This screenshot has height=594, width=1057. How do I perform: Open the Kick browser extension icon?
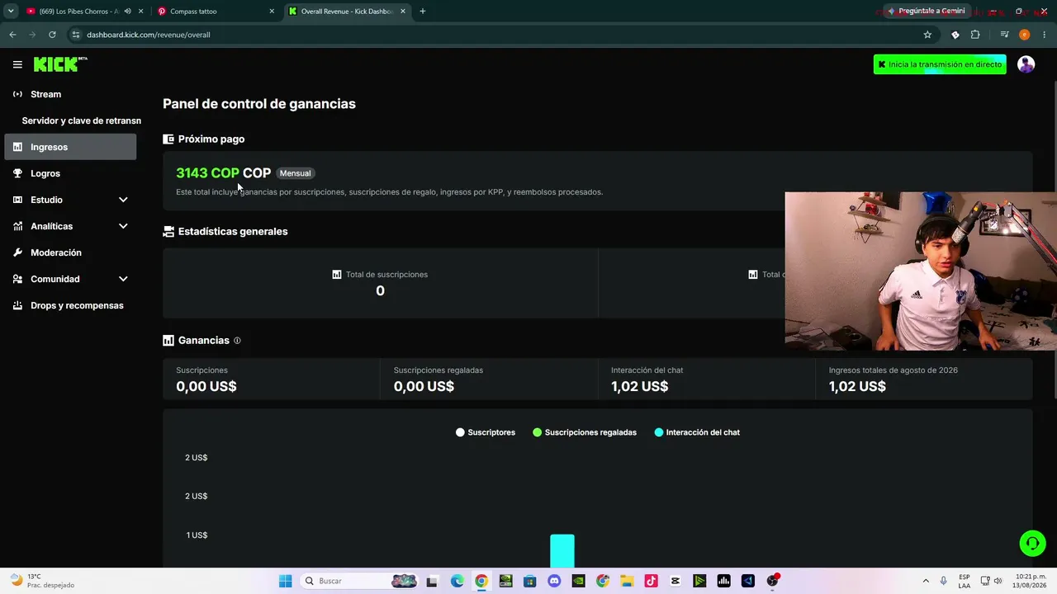tap(955, 35)
